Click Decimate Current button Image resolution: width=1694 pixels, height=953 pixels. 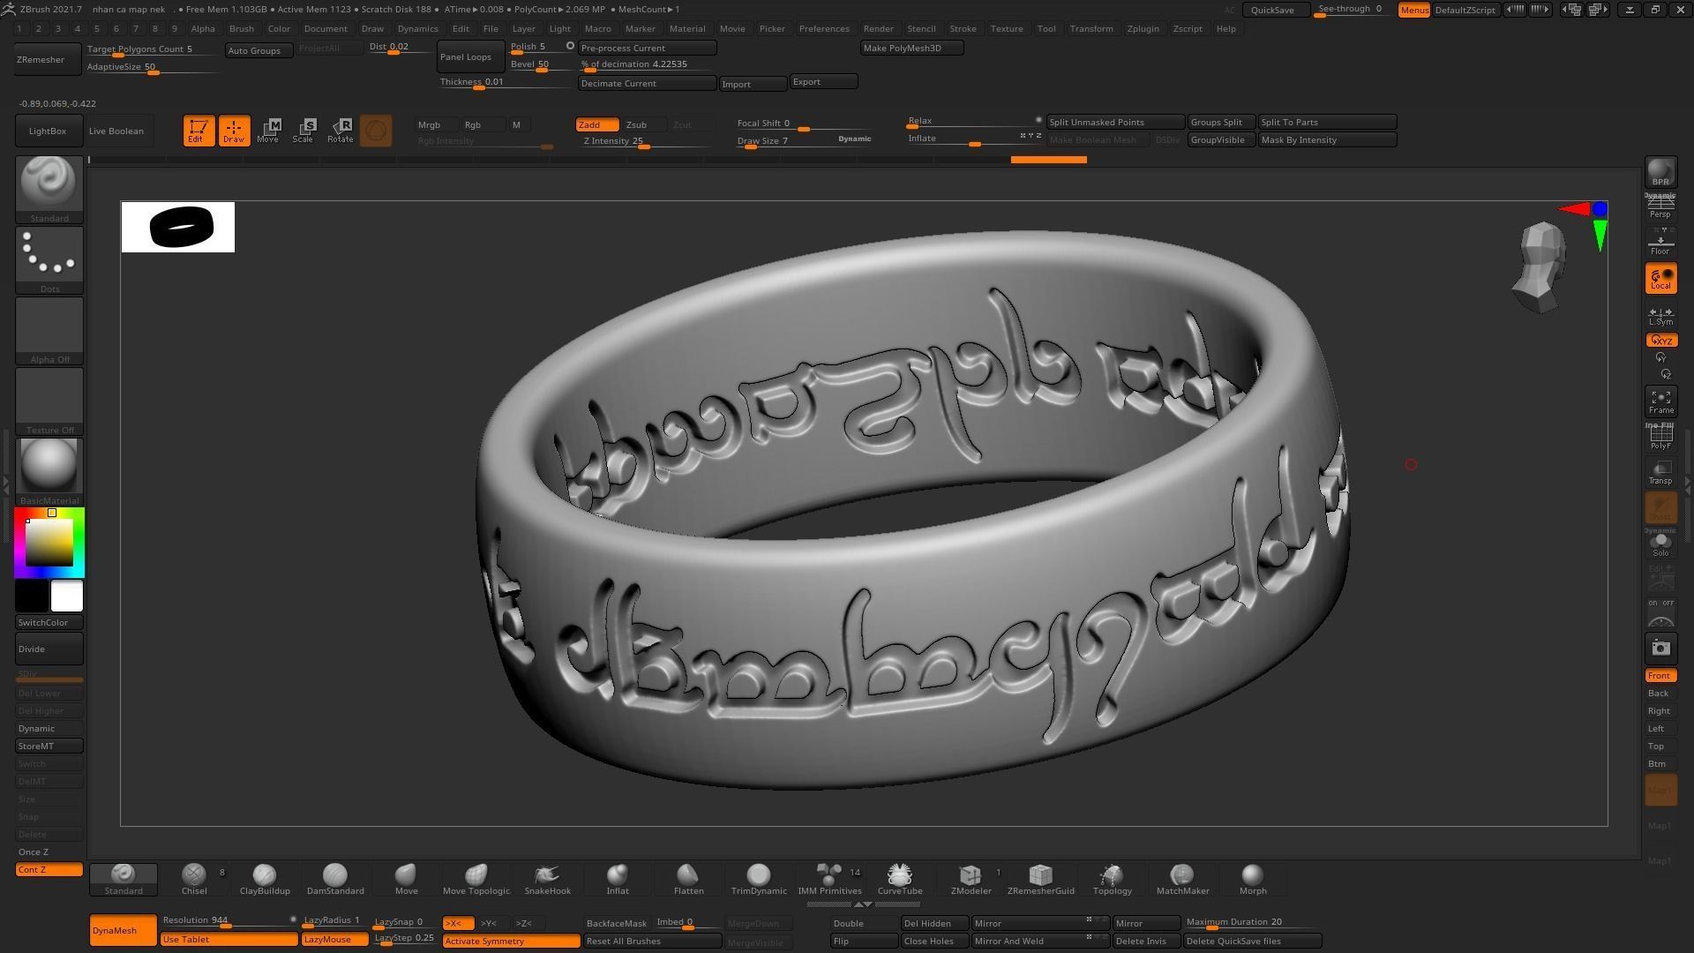[647, 83]
